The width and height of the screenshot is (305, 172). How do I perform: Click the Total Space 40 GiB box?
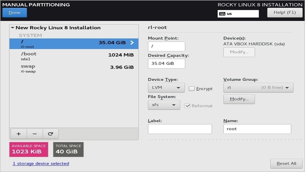pyautogui.click(x=68, y=149)
